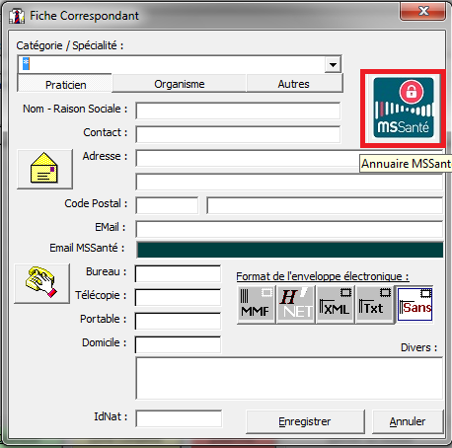The image size is (452, 448).
Task: Select the MMF envelope format
Action: (256, 305)
